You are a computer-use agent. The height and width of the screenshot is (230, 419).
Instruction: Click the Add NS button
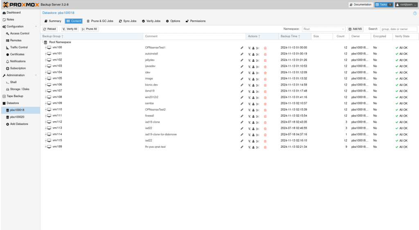pyautogui.click(x=356, y=29)
